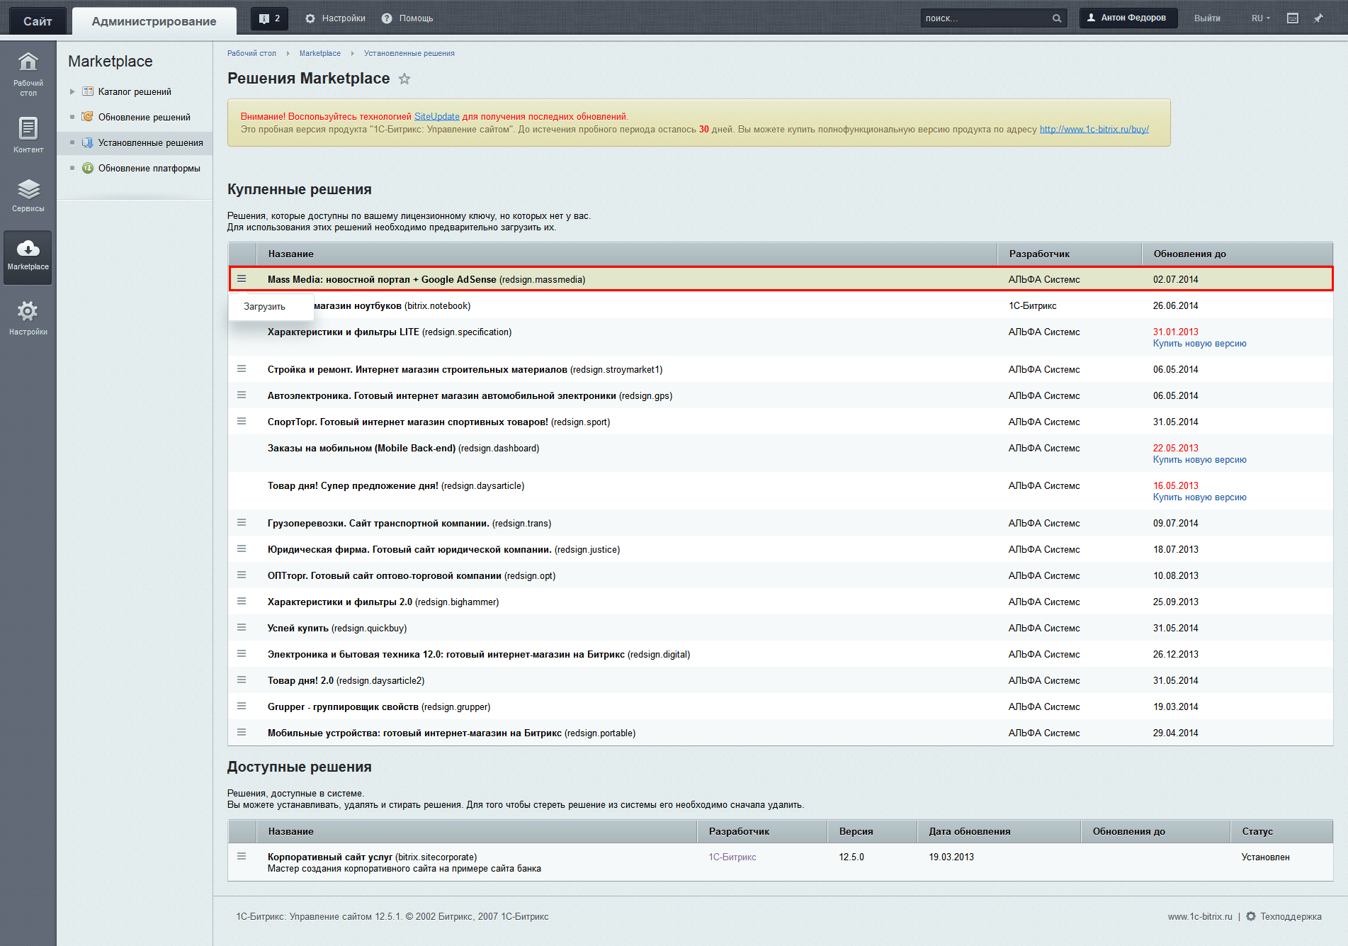Click Выйти to log out
The width and height of the screenshot is (1348, 946).
click(x=1207, y=18)
